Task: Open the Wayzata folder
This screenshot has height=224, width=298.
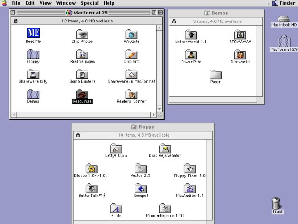Action: point(131,34)
